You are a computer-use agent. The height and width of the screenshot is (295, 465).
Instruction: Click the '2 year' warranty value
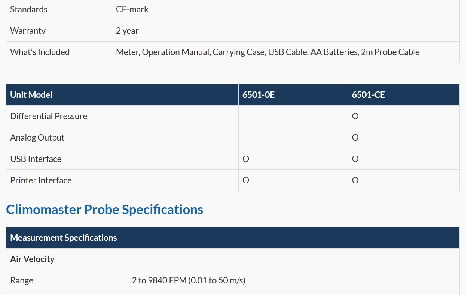pyautogui.click(x=127, y=31)
